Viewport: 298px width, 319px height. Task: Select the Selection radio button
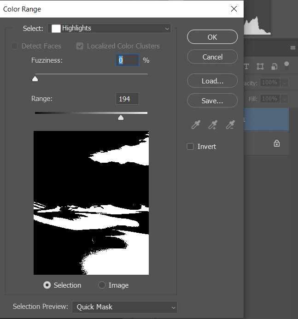pos(47,285)
